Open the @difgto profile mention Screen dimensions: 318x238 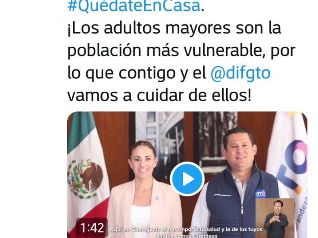[x=240, y=73]
